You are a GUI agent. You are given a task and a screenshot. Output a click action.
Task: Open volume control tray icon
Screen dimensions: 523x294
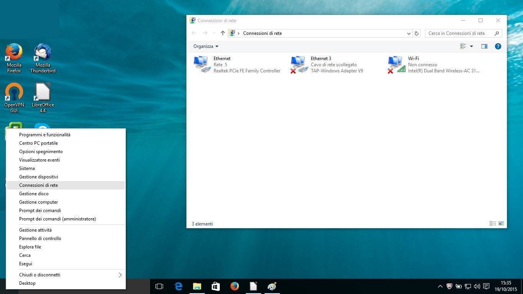(x=477, y=286)
